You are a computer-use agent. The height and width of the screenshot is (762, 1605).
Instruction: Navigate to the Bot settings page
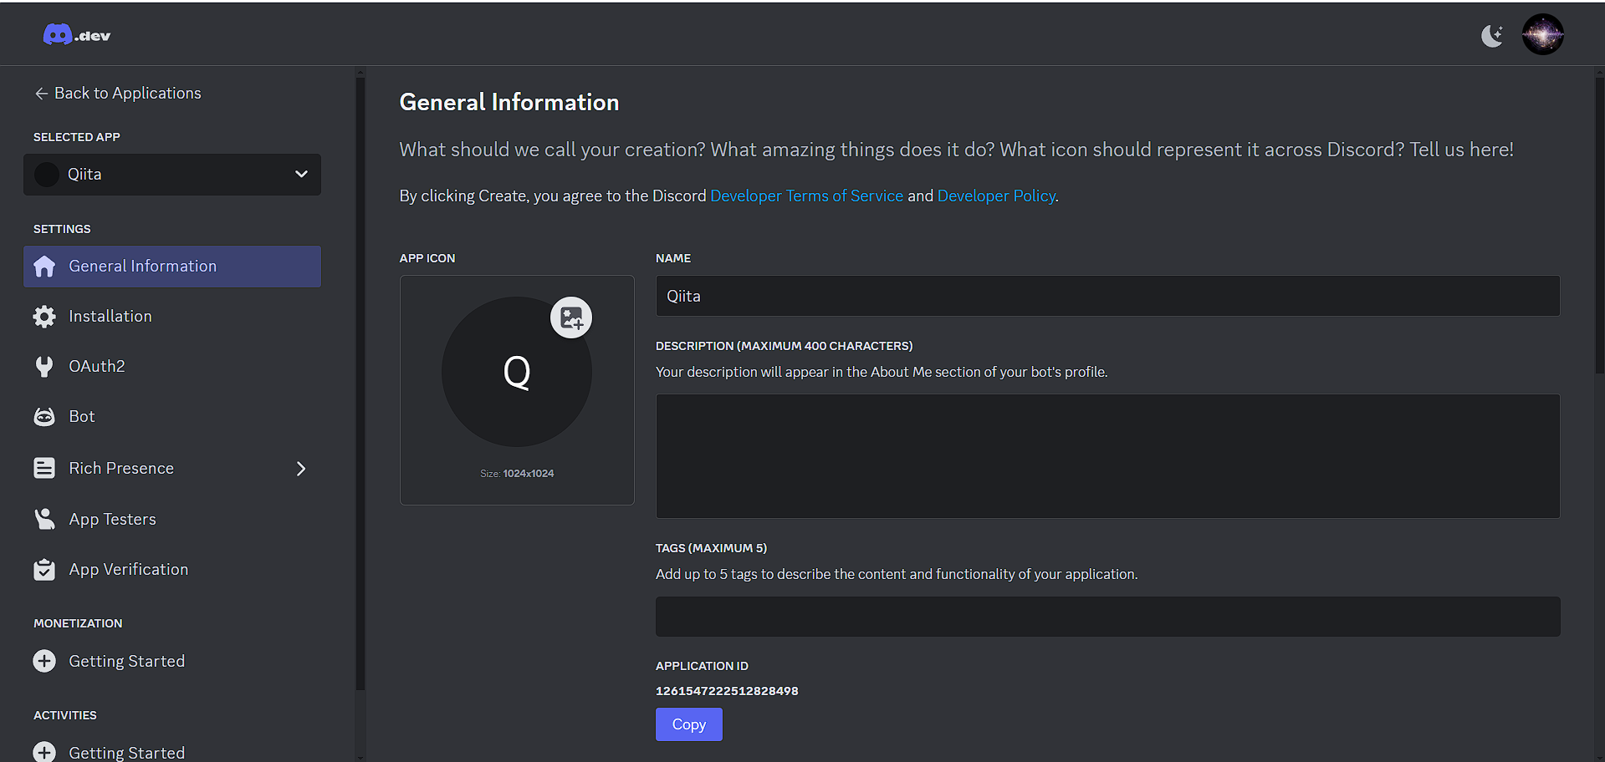click(x=172, y=416)
